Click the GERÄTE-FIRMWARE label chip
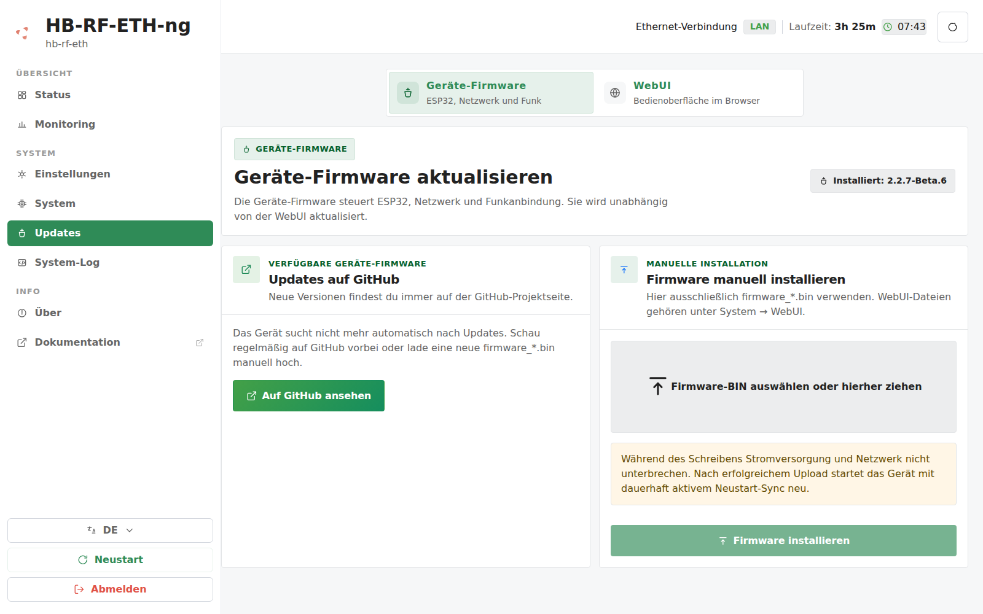 pos(294,149)
